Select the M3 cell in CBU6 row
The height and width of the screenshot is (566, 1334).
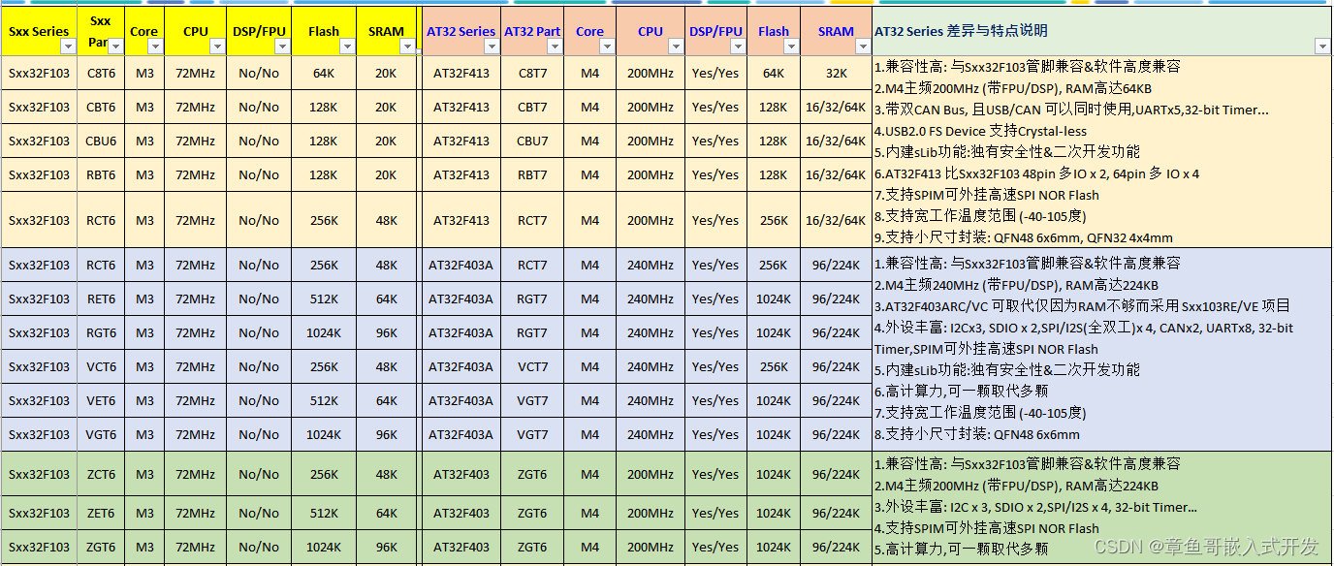[144, 141]
